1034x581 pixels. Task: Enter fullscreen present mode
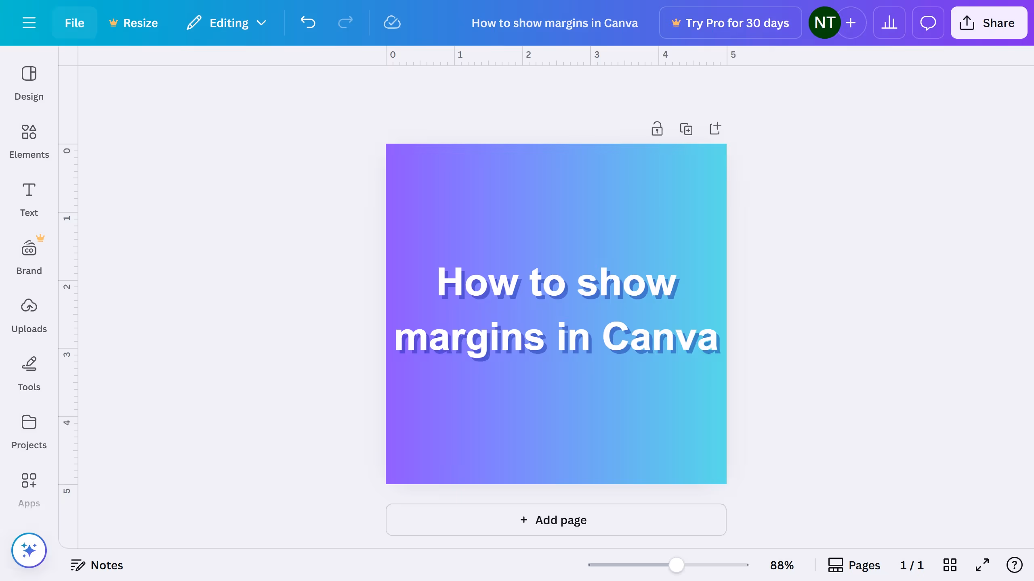point(982,565)
